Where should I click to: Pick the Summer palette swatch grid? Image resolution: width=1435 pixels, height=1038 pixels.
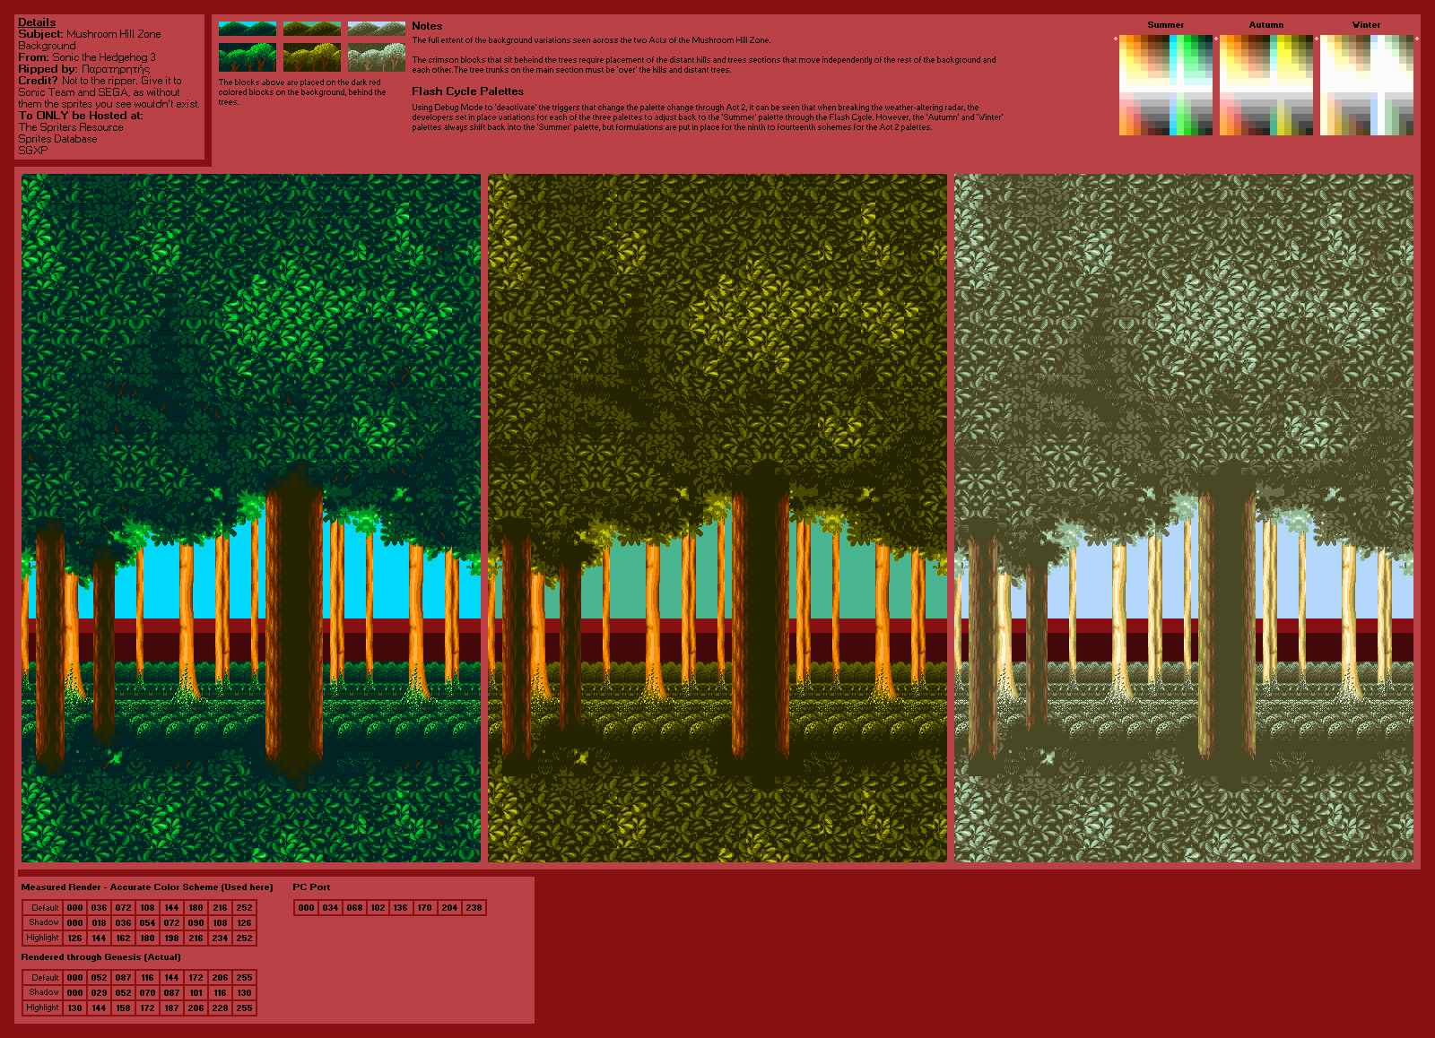point(1166,85)
